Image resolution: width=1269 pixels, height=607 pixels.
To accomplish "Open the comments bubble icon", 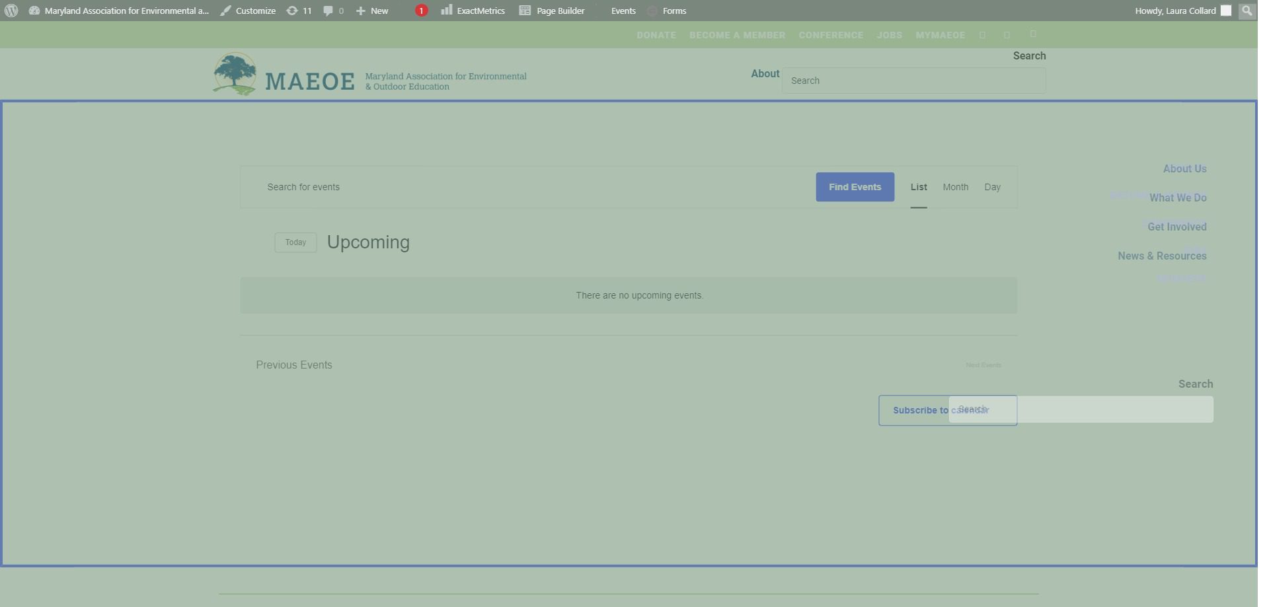I will [x=328, y=11].
